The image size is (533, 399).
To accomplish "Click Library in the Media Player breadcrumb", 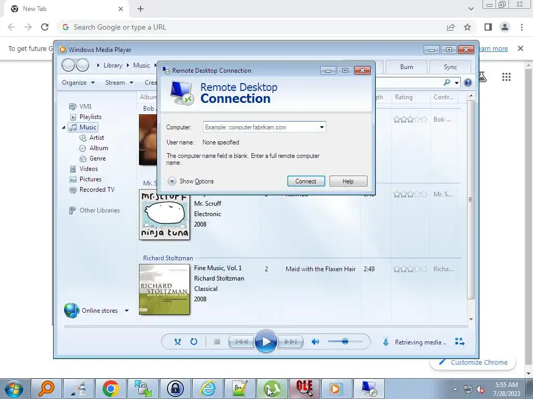I will tap(113, 65).
